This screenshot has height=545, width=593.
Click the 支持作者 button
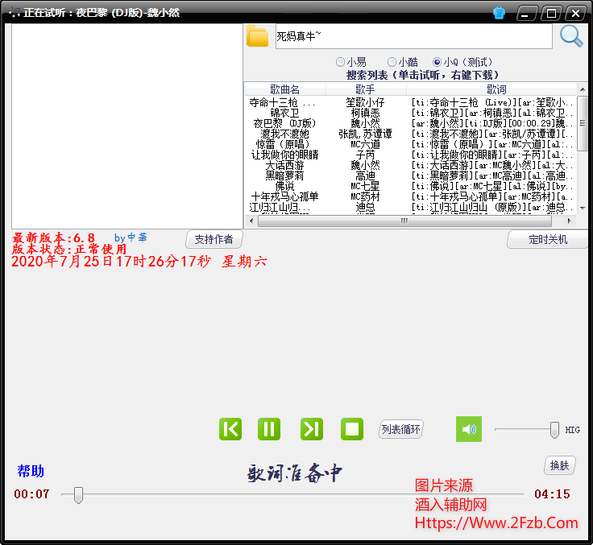pos(214,239)
